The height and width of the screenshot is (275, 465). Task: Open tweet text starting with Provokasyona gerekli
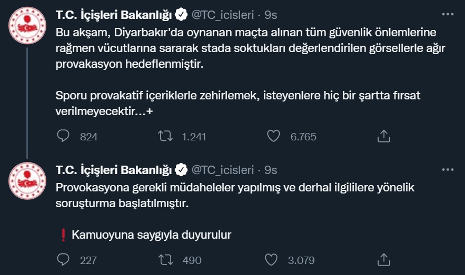pyautogui.click(x=235, y=195)
